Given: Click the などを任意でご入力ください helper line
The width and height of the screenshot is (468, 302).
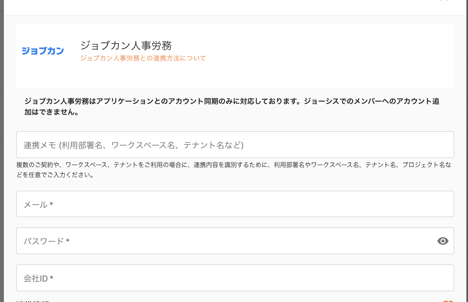Looking at the screenshot, I should click(55, 175).
